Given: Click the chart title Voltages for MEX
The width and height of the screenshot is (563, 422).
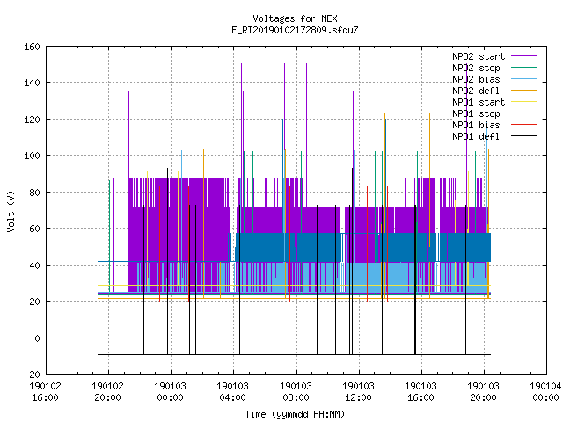Looking at the screenshot, I should [295, 18].
